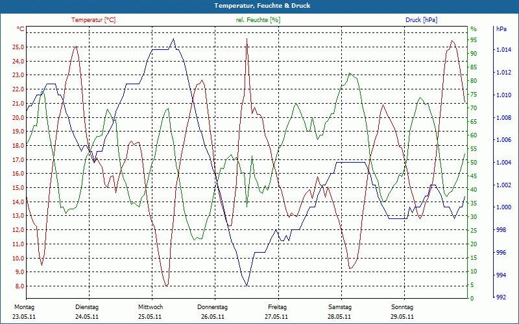Click the '25,0' temperature axis value
This screenshot has height=324, width=519.
pyautogui.click(x=18, y=47)
